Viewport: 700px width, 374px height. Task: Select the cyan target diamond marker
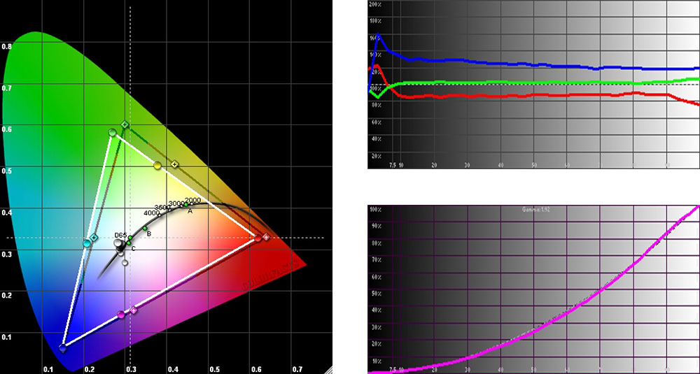(x=94, y=238)
